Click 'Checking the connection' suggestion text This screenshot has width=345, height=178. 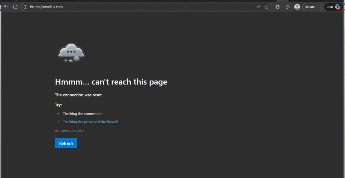pyautogui.click(x=82, y=114)
